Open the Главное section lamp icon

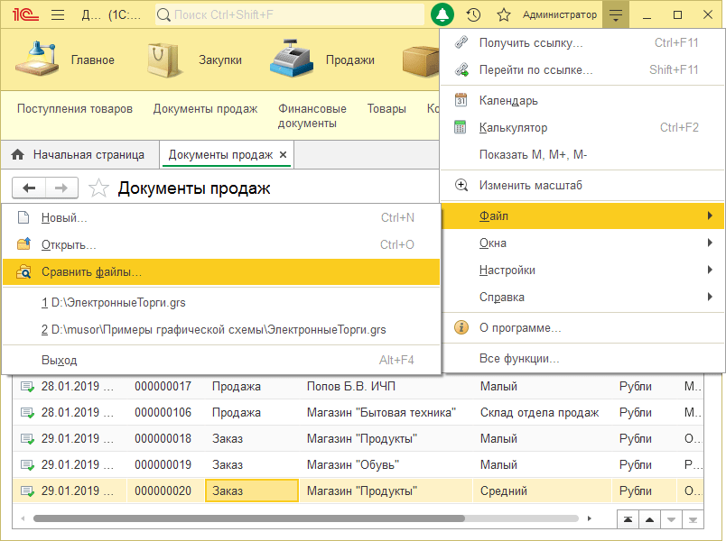(x=37, y=60)
